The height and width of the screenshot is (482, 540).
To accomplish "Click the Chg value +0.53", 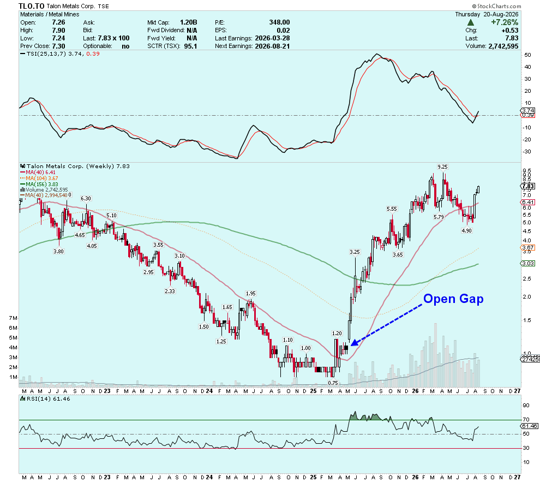I will (509, 31).
